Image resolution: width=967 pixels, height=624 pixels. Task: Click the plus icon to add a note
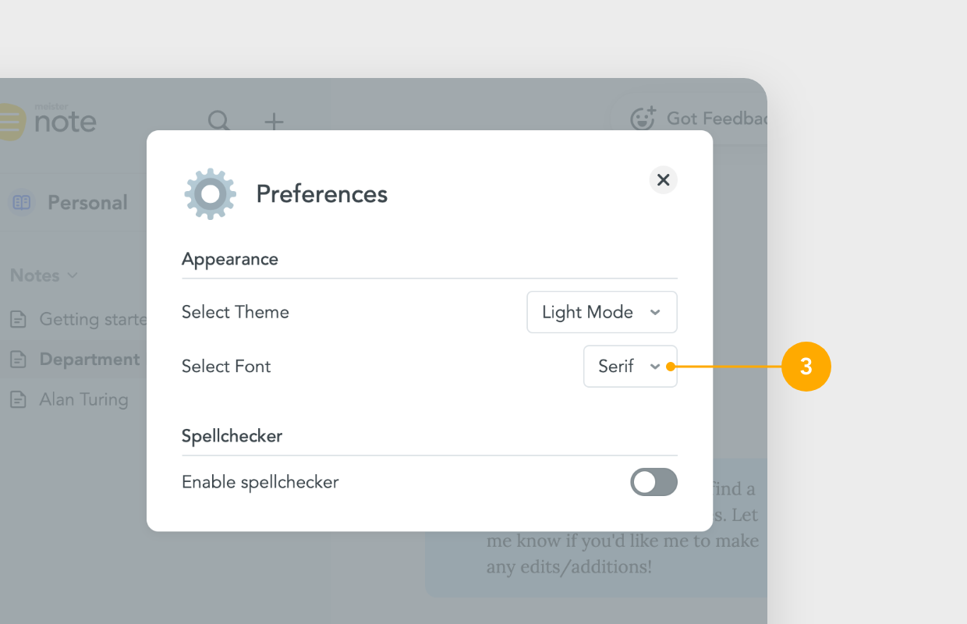coord(274,121)
